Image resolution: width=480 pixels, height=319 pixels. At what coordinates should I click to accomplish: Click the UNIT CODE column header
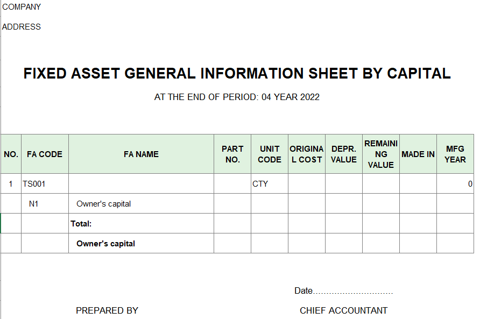(270, 154)
